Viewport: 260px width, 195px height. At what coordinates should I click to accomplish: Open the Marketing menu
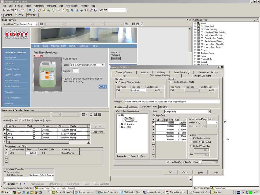(x=52, y=6)
